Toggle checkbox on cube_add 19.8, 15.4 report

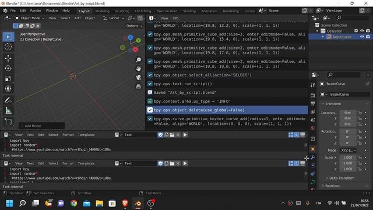150,34
